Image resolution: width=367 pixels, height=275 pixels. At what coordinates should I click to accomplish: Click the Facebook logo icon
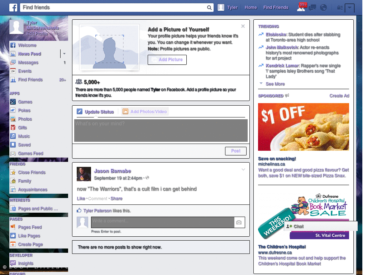pyautogui.click(x=13, y=8)
